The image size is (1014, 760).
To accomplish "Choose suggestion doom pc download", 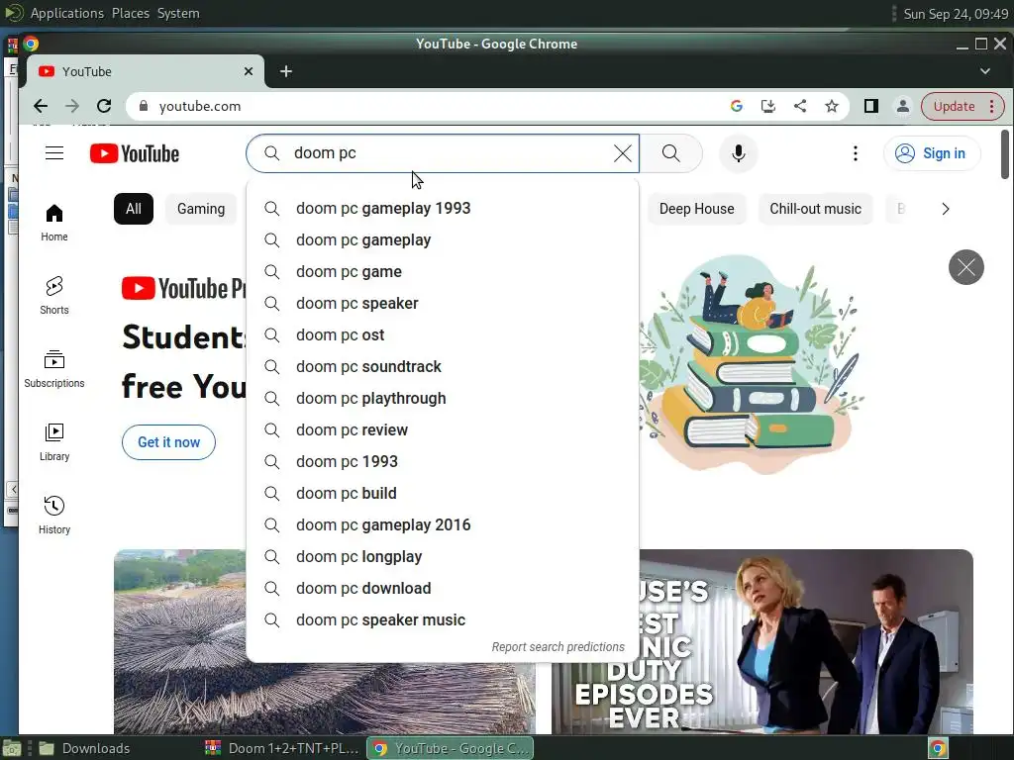I will 443,588.
